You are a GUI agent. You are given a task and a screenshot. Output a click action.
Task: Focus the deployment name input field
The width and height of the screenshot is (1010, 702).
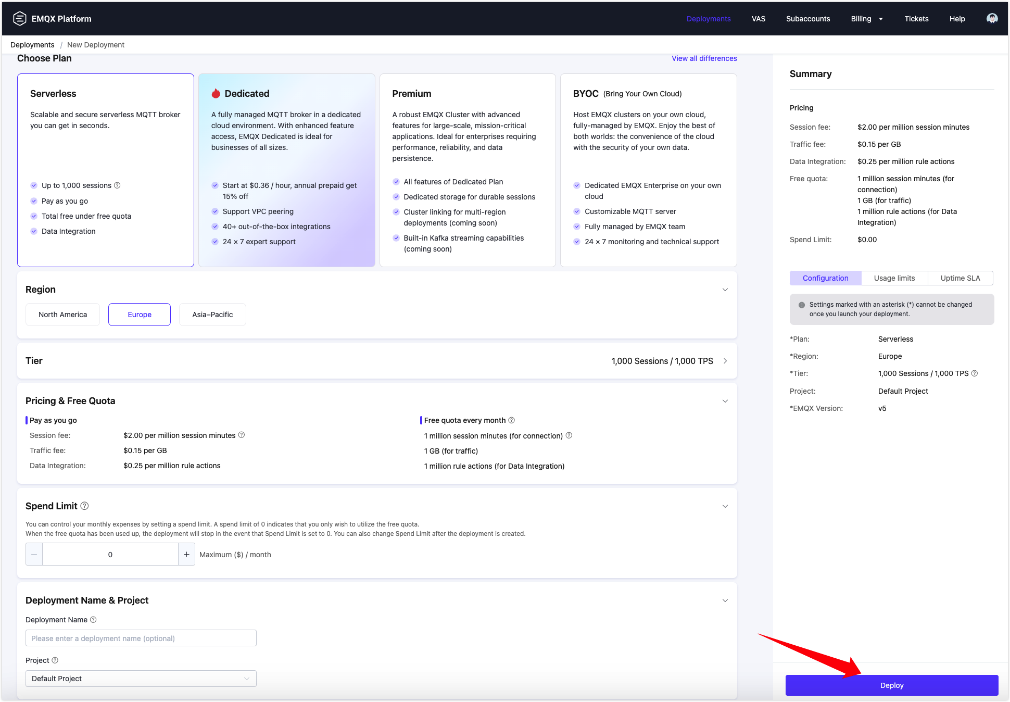[141, 638]
